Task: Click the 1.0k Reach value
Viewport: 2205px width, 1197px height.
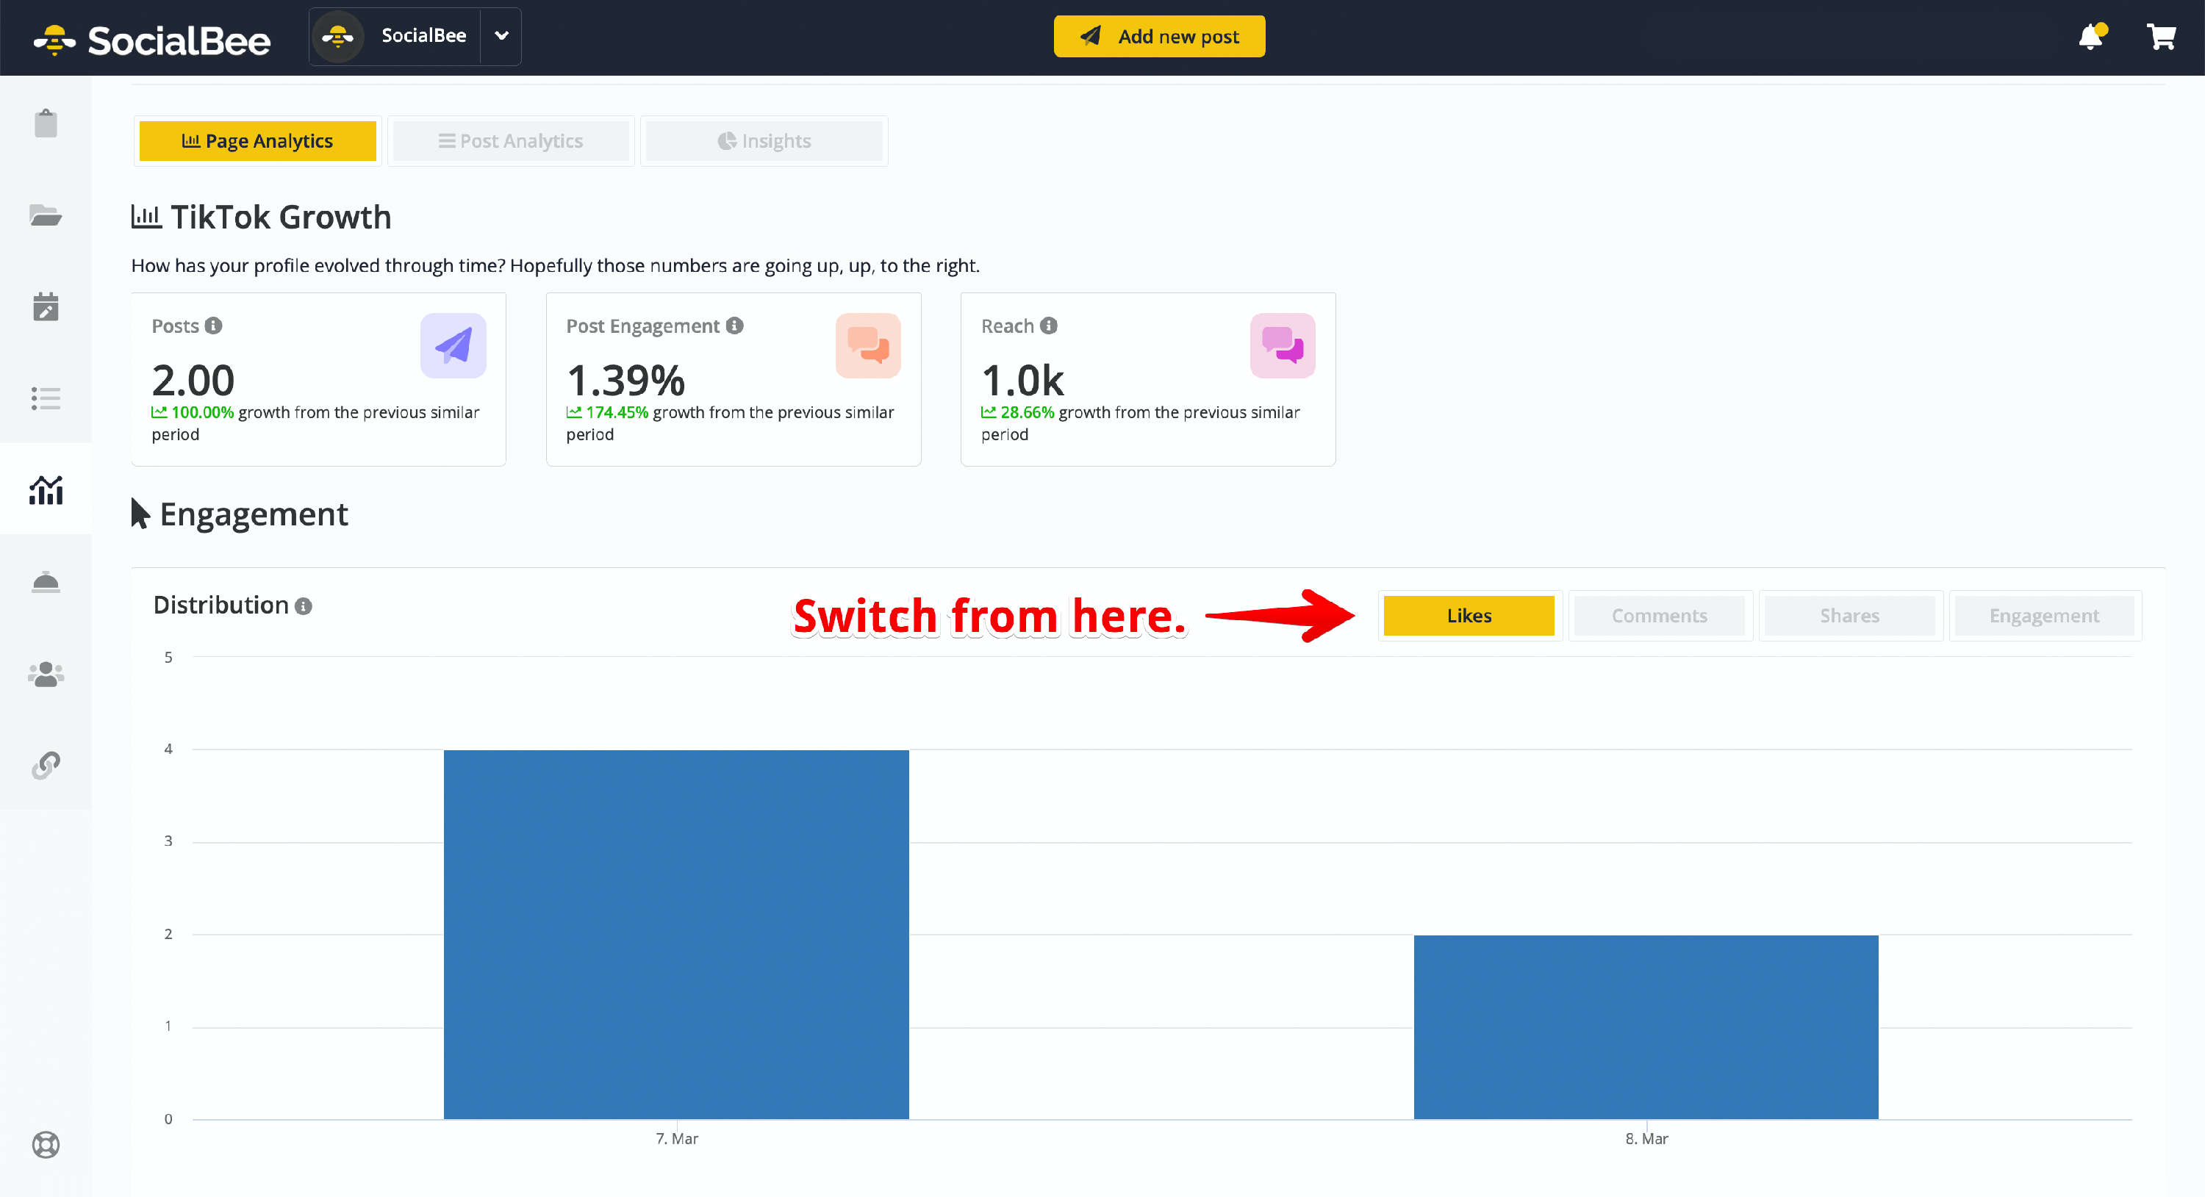Action: [1023, 380]
